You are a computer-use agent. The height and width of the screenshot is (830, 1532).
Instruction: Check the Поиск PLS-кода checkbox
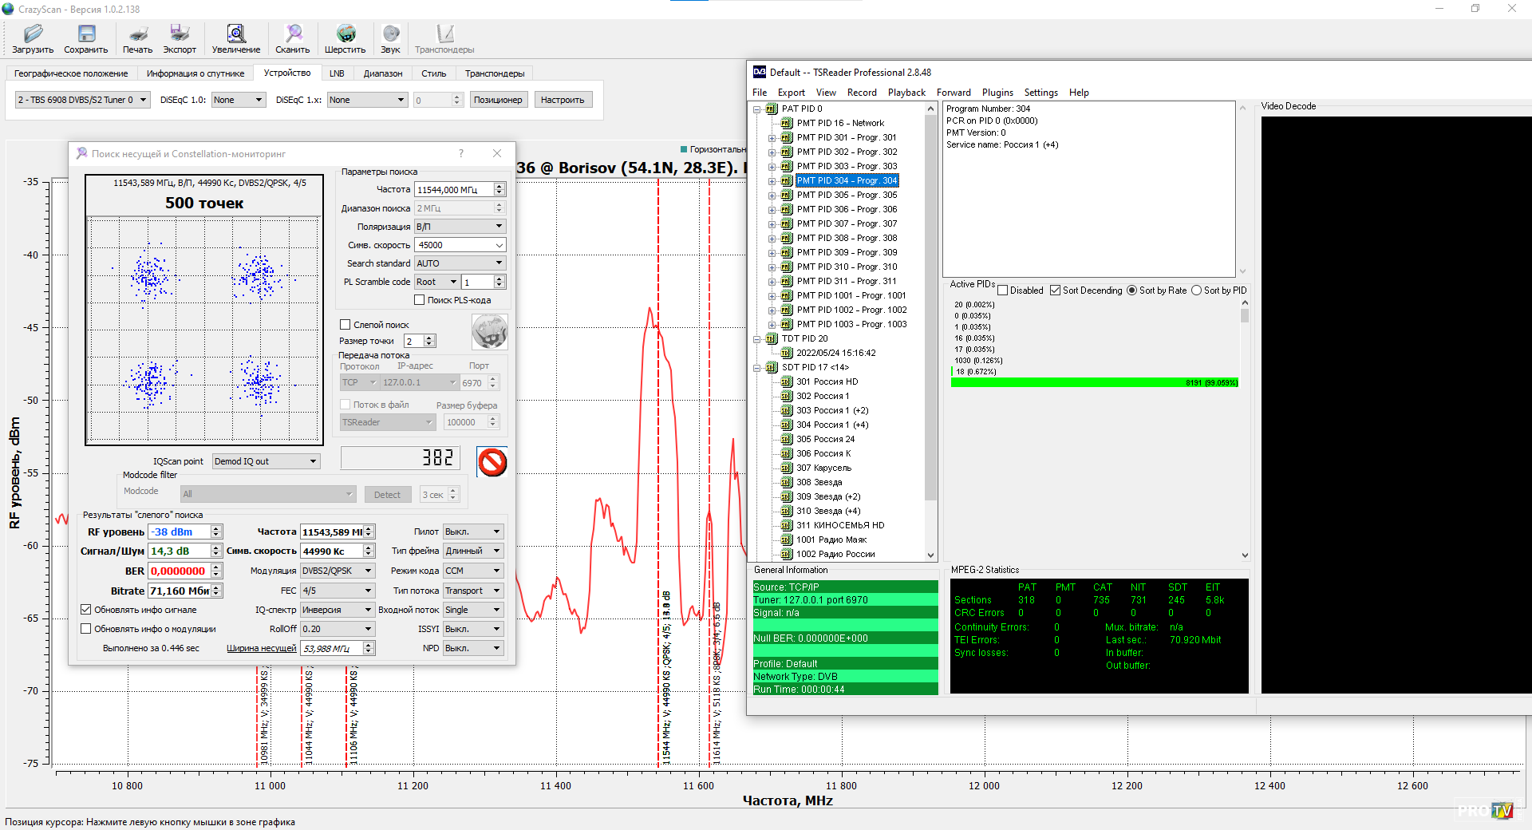419,300
